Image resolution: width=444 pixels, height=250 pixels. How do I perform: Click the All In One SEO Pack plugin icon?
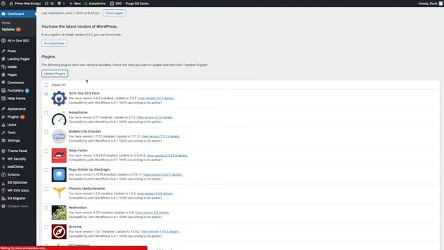(x=59, y=99)
